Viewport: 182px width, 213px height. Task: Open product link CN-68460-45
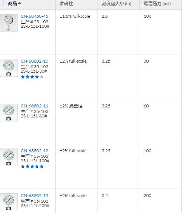point(34,16)
